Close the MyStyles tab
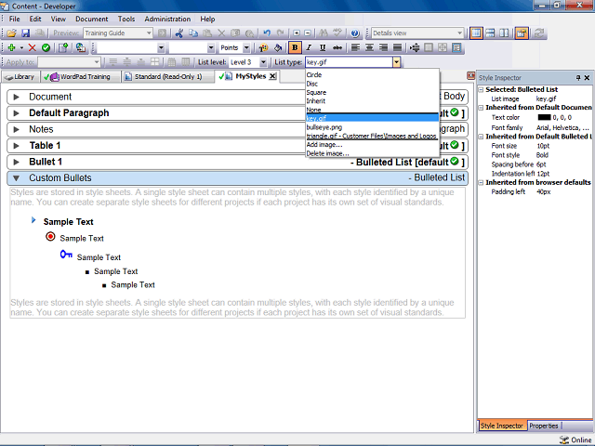Image resolution: width=595 pixels, height=446 pixels. (x=272, y=76)
